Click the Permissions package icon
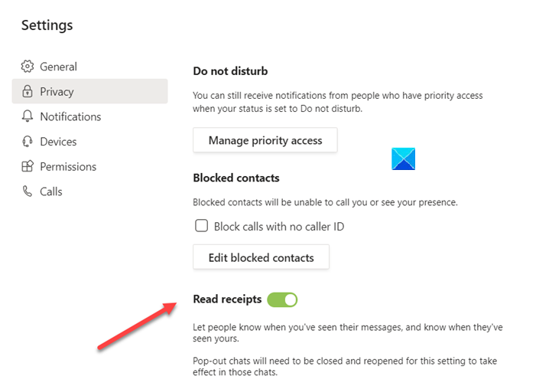Viewport: 536px width, 386px height. (28, 166)
